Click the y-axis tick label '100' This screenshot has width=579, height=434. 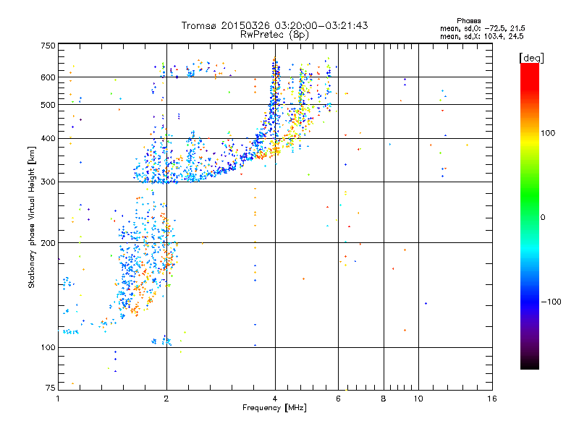coord(48,348)
